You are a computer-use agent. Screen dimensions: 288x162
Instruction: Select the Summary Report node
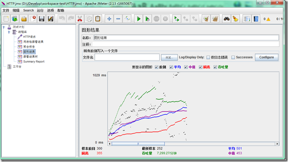(34, 61)
